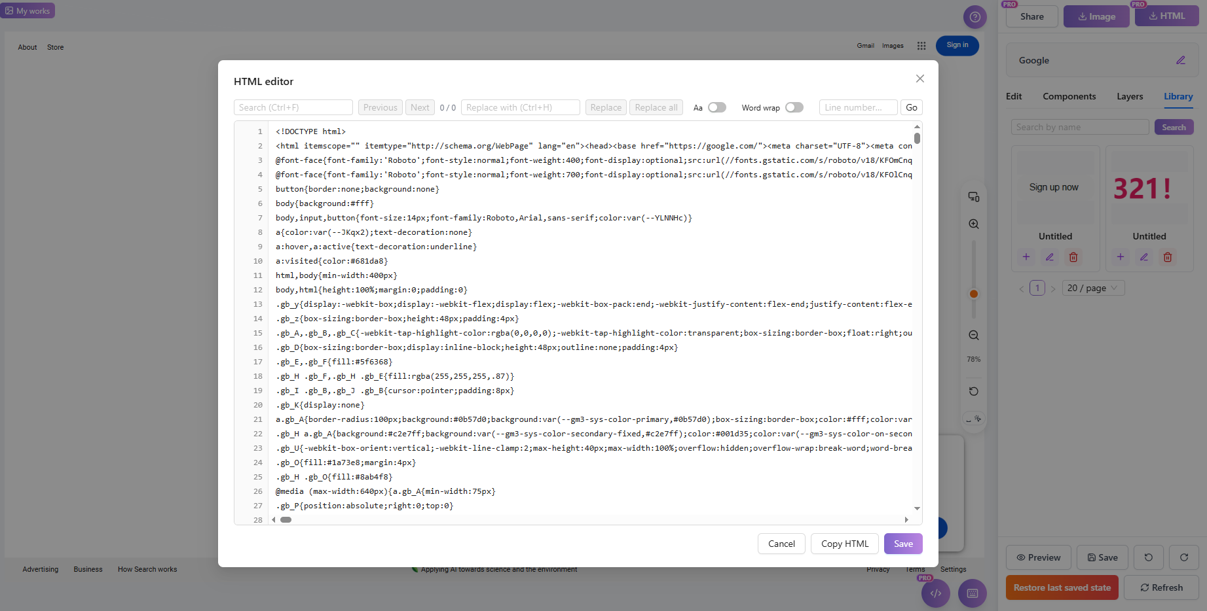Add the "Sign up now" component
Viewport: 1207px width, 611px height.
click(1026, 256)
